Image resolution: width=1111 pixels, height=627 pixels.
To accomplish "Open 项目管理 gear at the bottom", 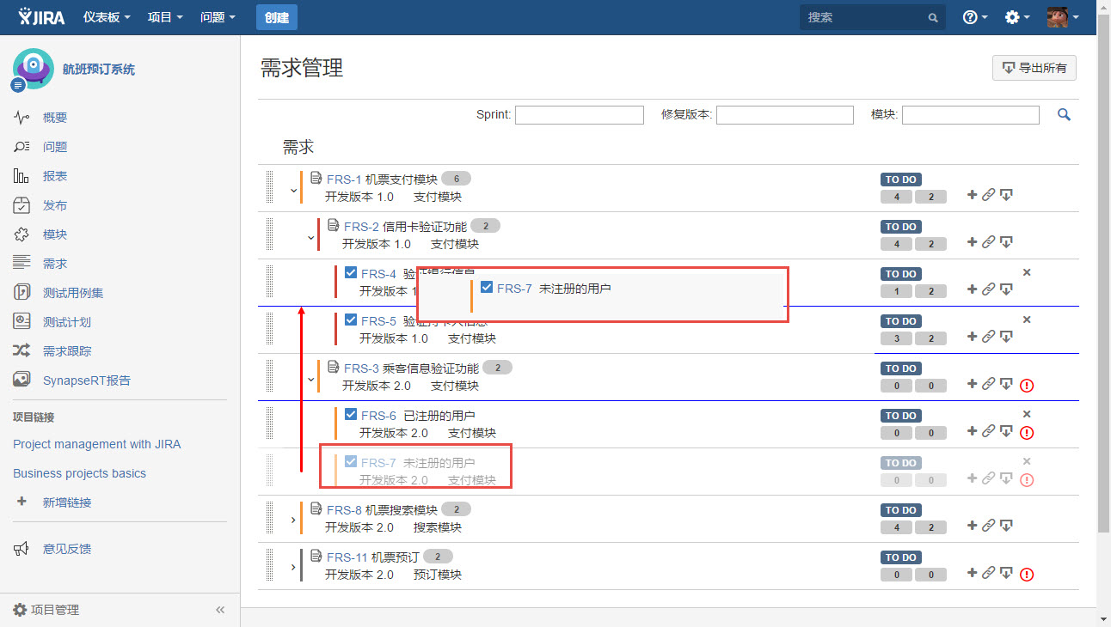I will click(x=21, y=610).
